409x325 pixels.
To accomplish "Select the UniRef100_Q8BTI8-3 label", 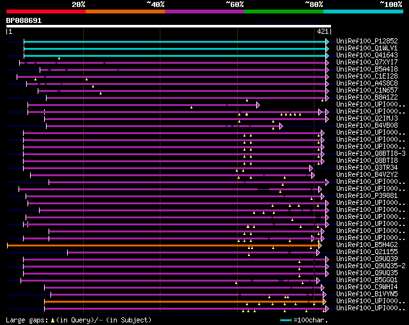I will pyautogui.click(x=371, y=154).
